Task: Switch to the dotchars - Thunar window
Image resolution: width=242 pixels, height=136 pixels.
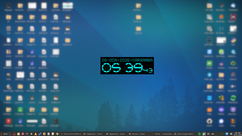Action: (137, 134)
